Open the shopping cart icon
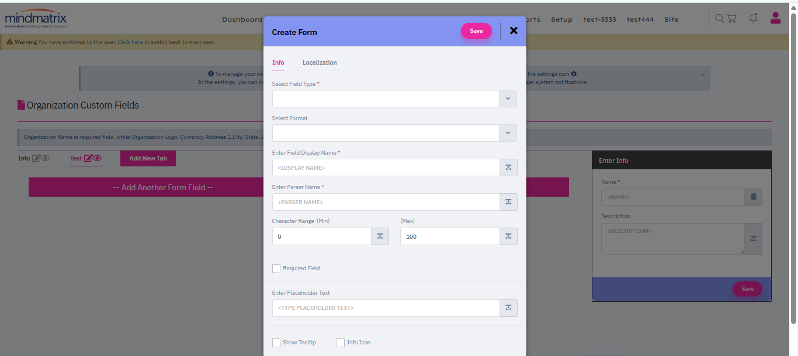 coord(731,19)
